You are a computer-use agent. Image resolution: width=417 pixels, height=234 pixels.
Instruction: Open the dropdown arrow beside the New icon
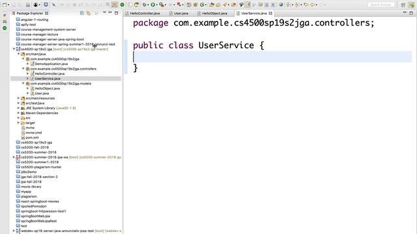point(8,5)
